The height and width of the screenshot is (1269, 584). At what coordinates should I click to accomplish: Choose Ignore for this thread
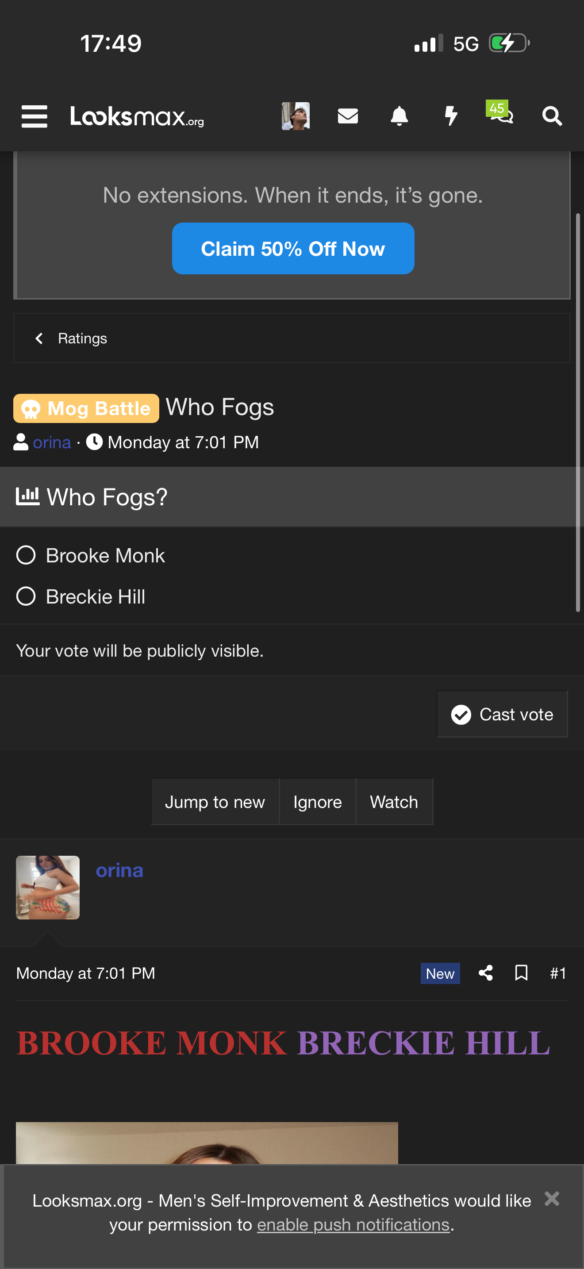[x=317, y=802]
